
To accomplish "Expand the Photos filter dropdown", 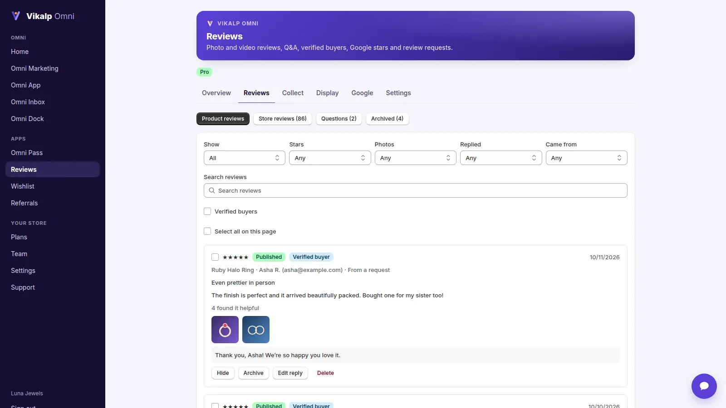I will point(416,158).
